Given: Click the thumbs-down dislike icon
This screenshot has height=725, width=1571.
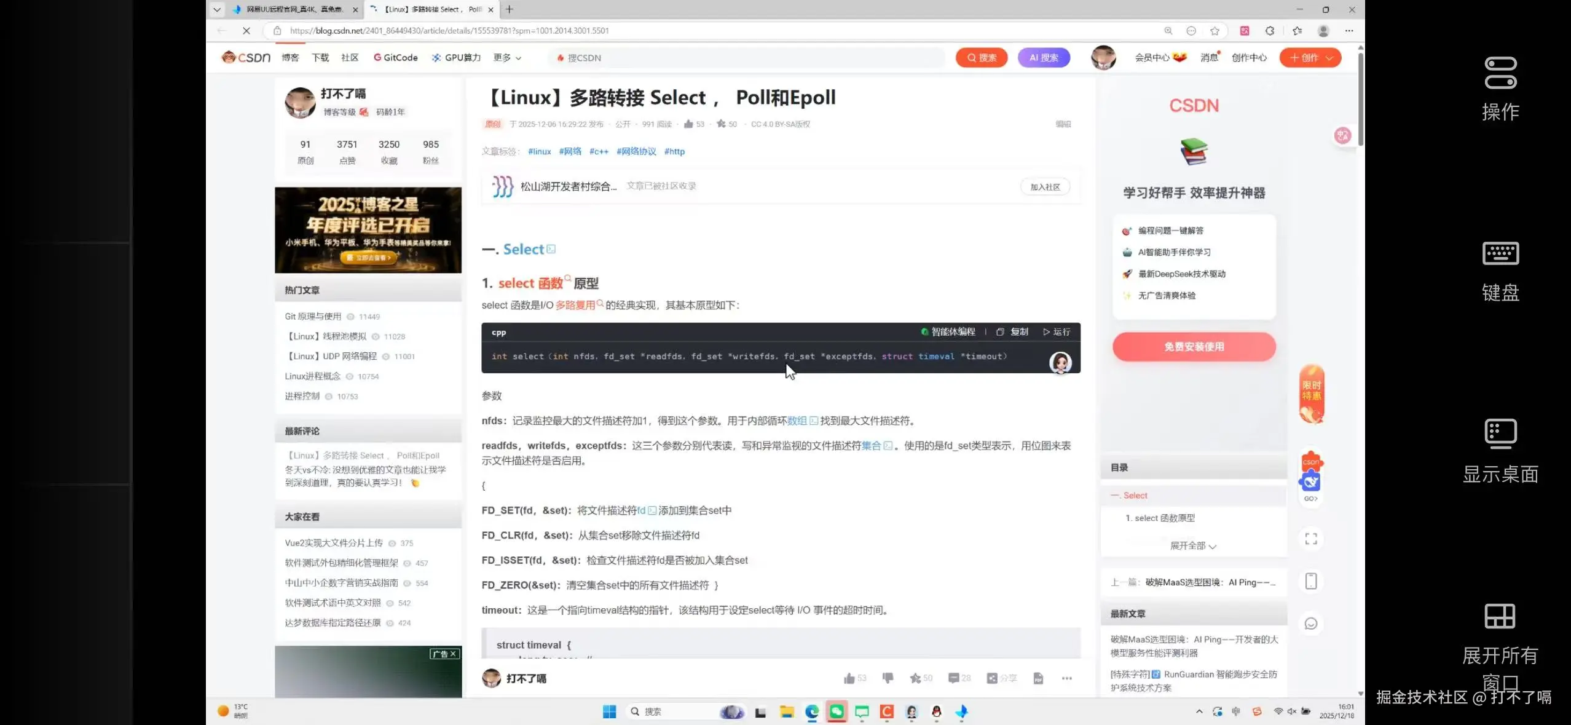Looking at the screenshot, I should pyautogui.click(x=888, y=678).
